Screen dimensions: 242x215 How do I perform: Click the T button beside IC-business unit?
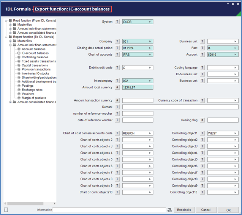coord(202,74)
